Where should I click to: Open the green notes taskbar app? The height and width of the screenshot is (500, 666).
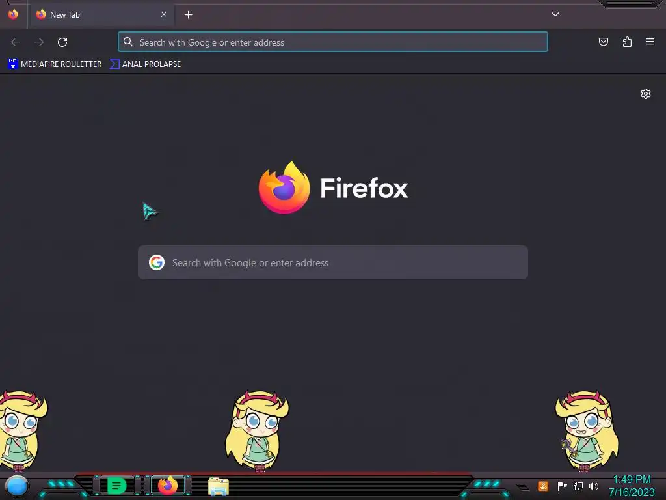click(117, 486)
